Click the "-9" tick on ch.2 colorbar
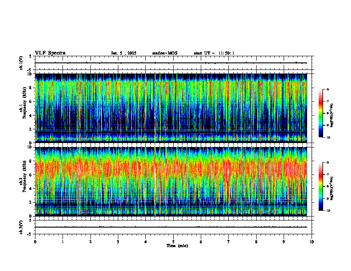Screen dimensions: 351x271 [x=327, y=198]
